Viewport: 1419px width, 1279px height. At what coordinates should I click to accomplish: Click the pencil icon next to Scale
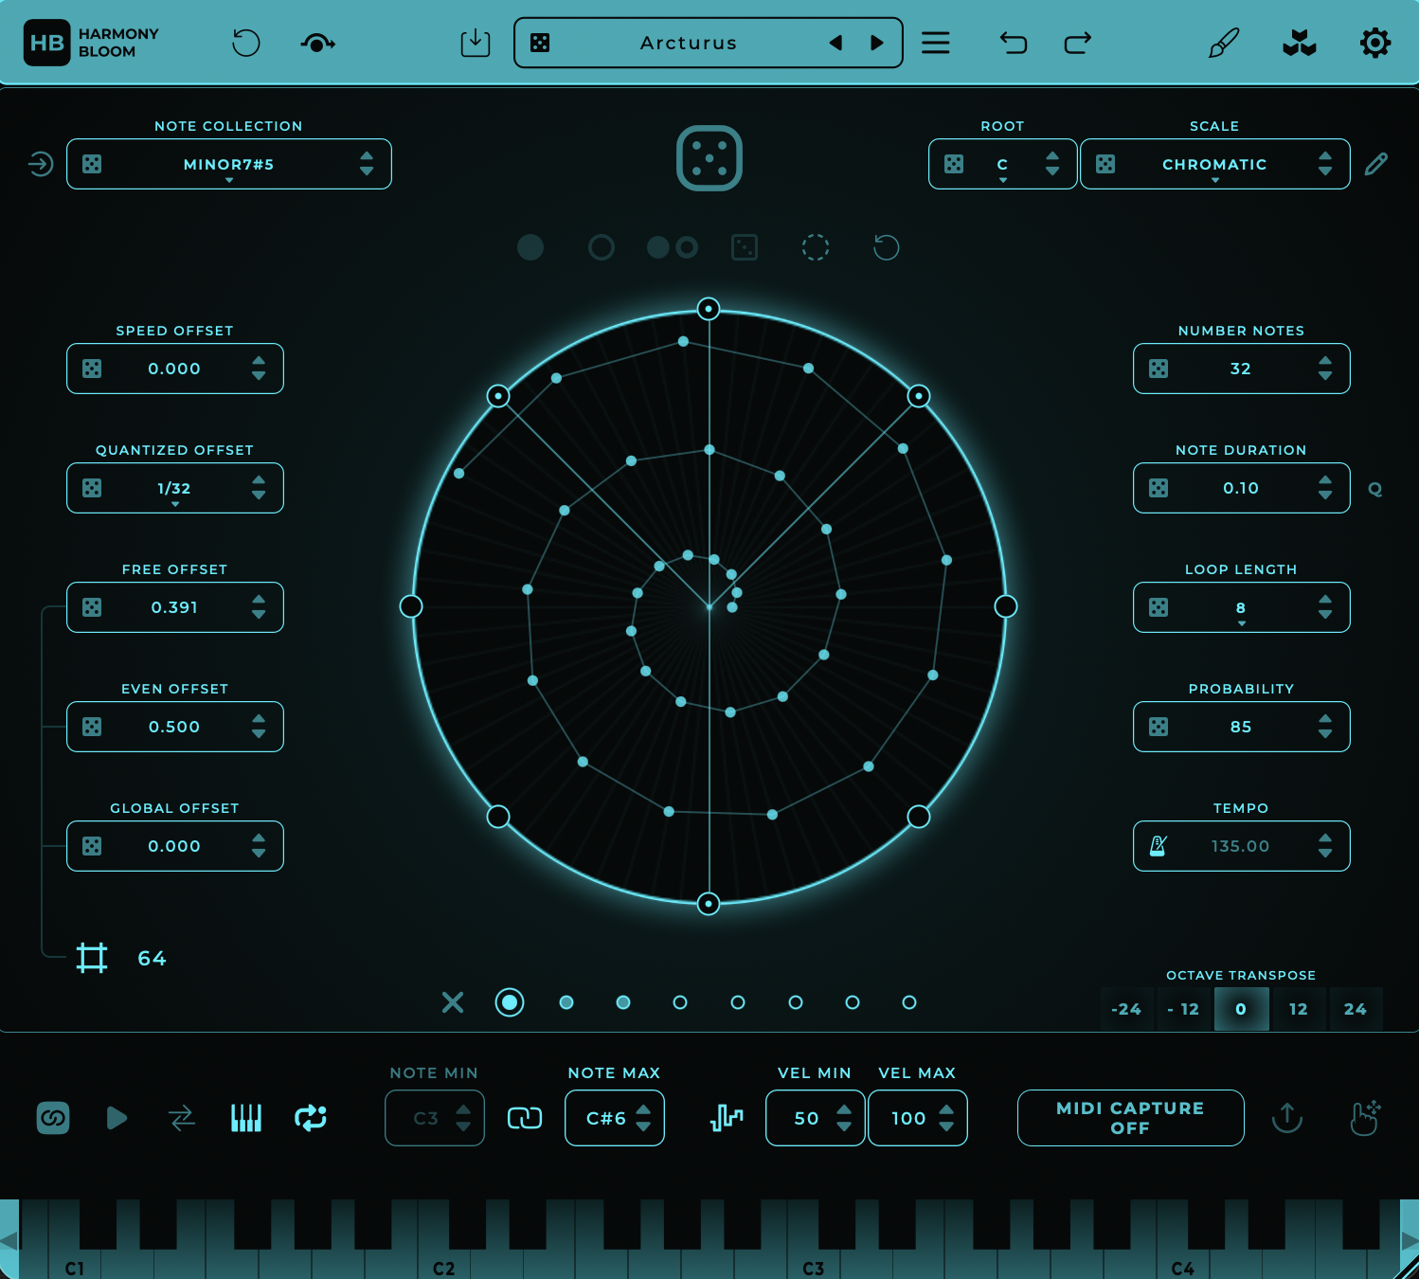point(1376,163)
